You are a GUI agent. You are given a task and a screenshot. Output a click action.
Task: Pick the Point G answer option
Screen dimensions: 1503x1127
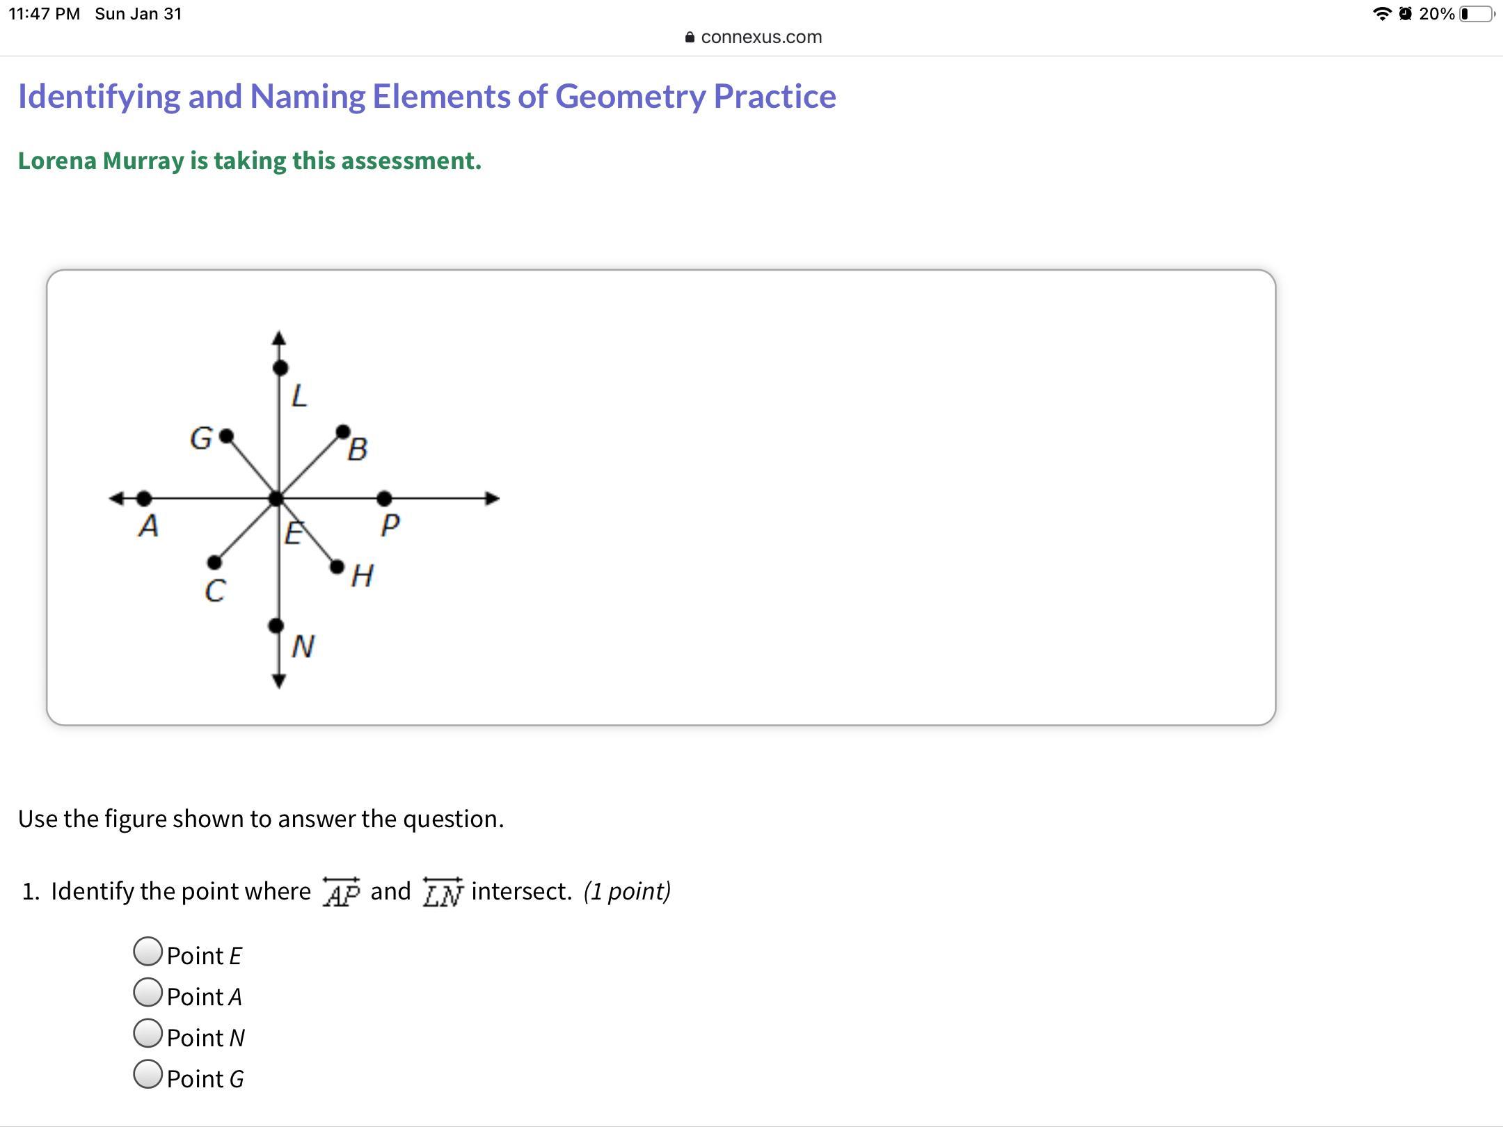point(148,1075)
